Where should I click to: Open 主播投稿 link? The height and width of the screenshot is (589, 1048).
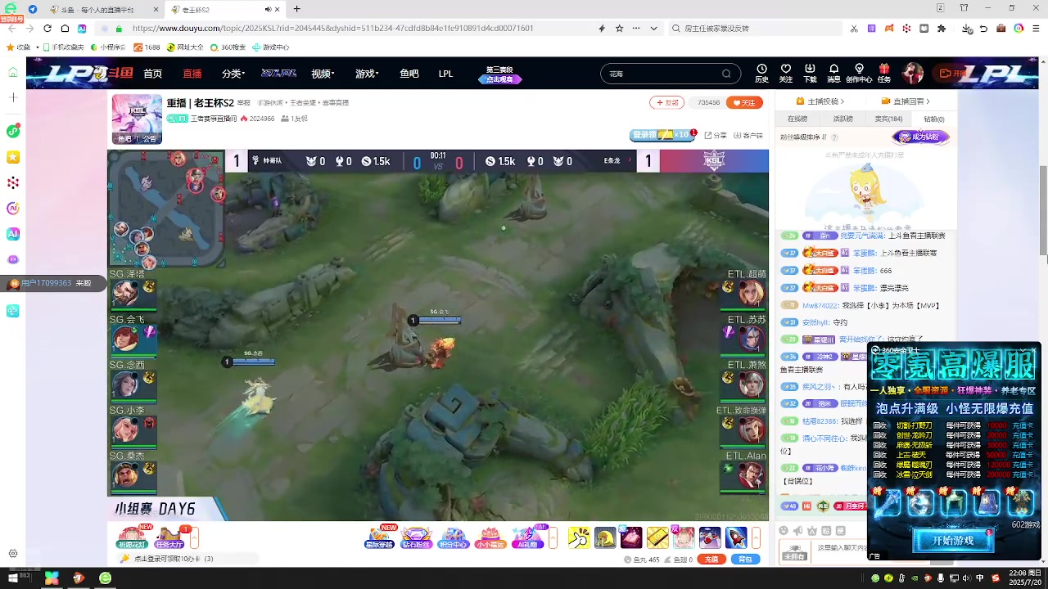tap(820, 101)
